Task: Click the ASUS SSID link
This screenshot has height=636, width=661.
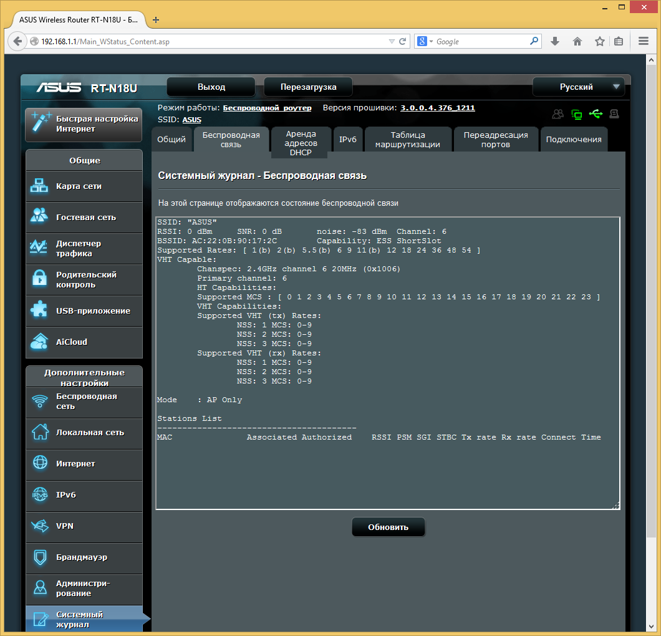Action: (192, 120)
